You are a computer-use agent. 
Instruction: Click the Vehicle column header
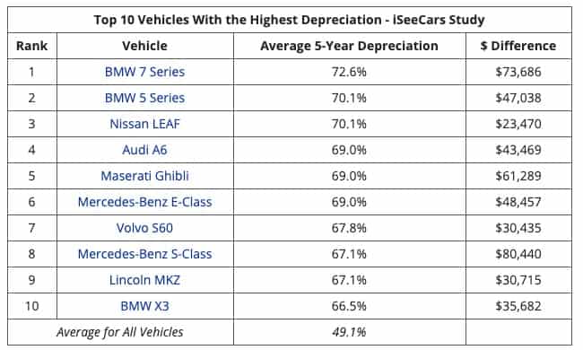click(x=144, y=46)
